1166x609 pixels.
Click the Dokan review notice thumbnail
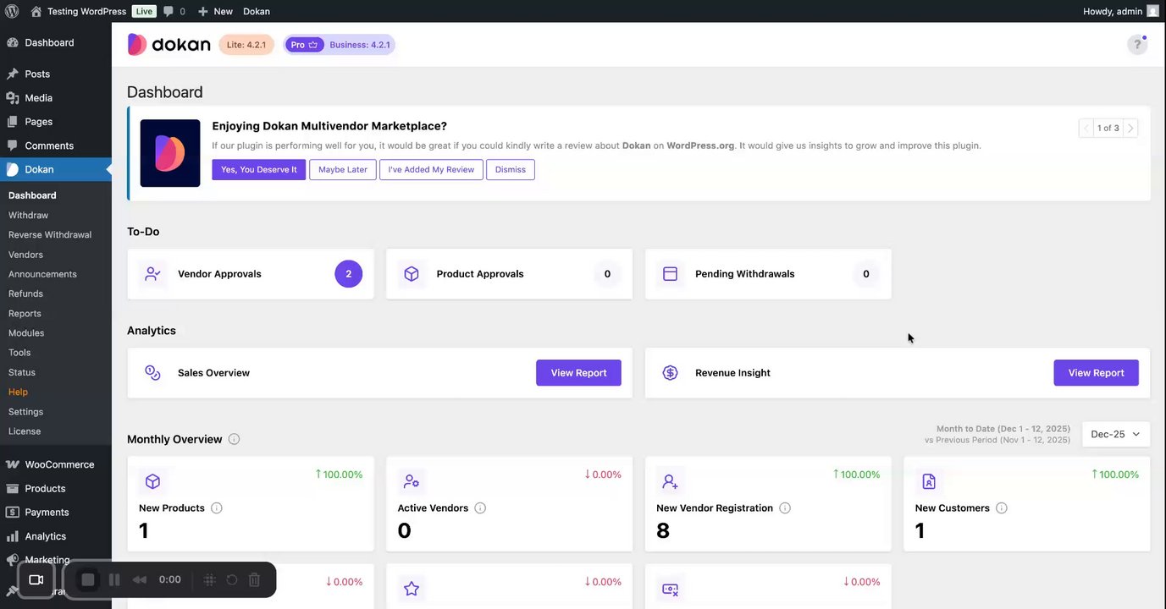point(170,153)
